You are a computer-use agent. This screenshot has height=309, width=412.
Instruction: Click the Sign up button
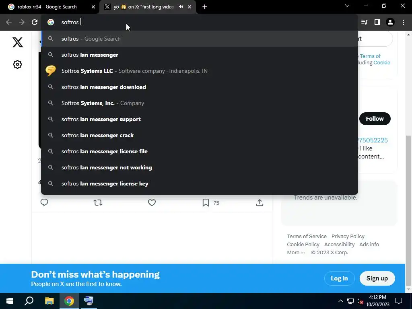(x=377, y=278)
